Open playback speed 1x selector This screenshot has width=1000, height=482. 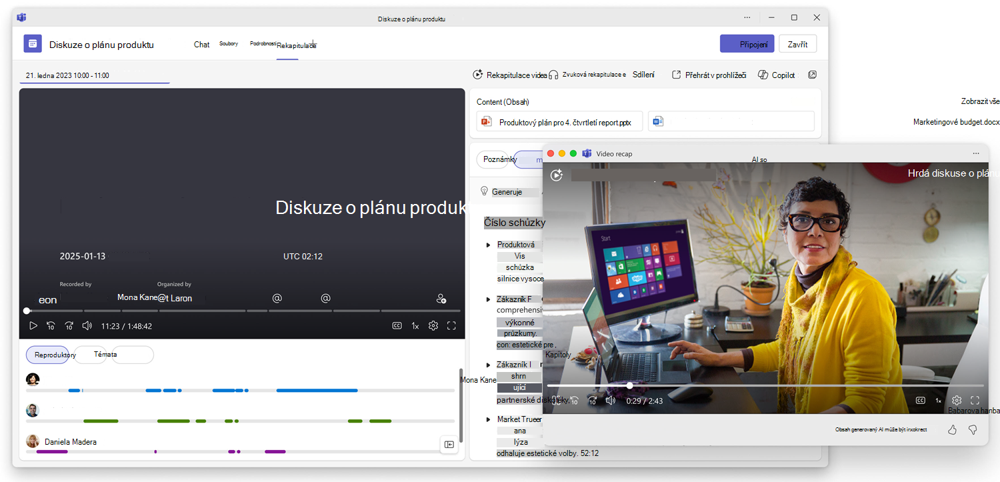[x=415, y=326]
